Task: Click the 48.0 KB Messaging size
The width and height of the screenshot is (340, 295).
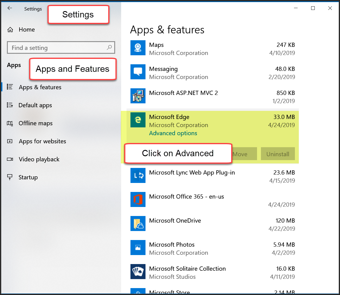Action: coord(285,69)
